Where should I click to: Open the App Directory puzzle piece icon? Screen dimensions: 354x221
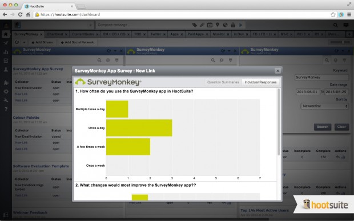6,83
